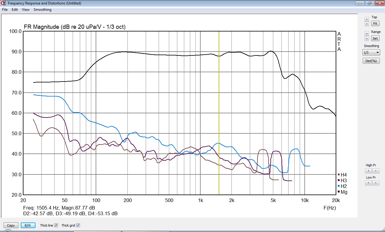The image size is (385, 232).
Task: Switch display with the Dist(%) button
Action: (371, 61)
